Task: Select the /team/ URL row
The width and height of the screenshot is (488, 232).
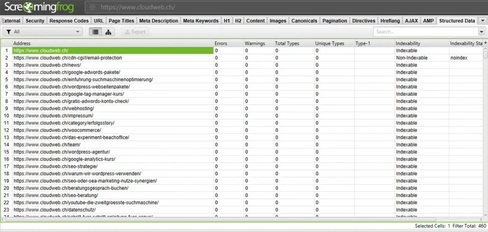Action: tap(112, 145)
